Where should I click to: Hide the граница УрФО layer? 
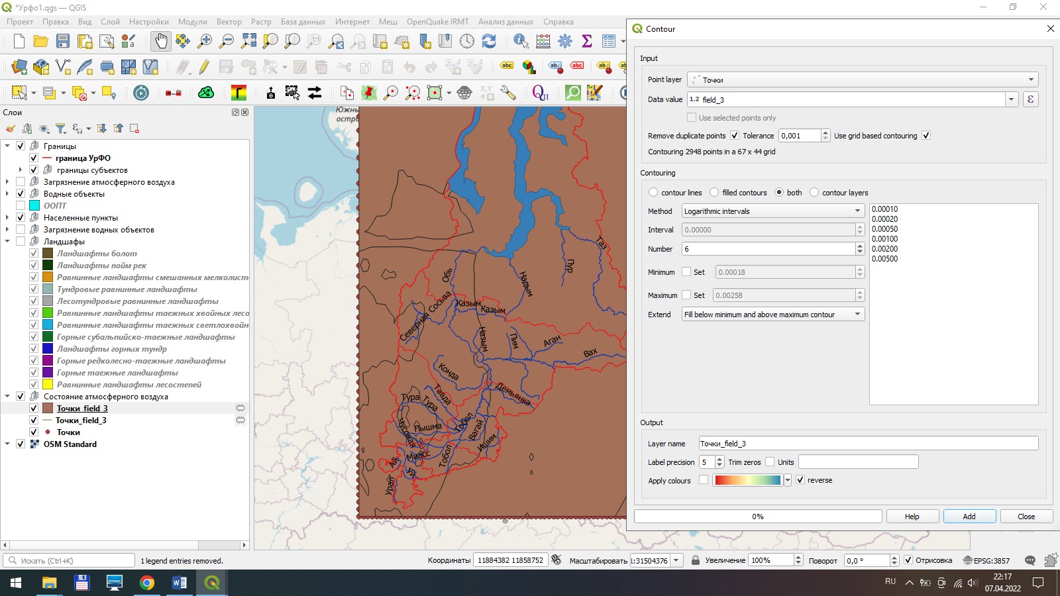[x=34, y=158]
